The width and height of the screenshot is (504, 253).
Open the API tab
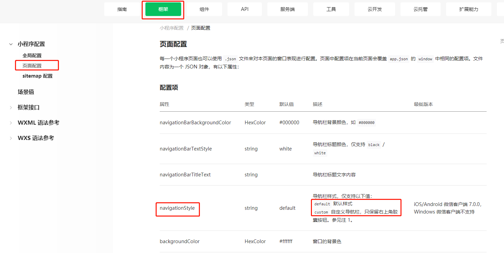point(245,9)
